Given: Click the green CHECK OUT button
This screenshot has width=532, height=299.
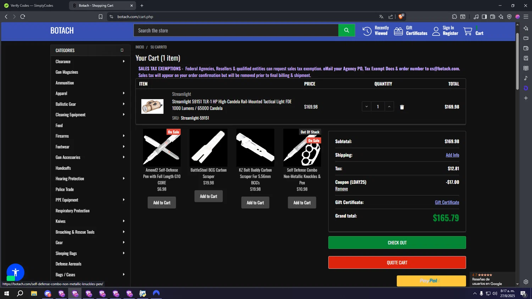Looking at the screenshot, I should (x=397, y=243).
